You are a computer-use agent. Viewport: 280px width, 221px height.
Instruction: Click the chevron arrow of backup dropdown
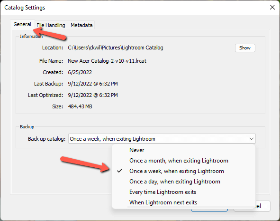click(x=252, y=139)
